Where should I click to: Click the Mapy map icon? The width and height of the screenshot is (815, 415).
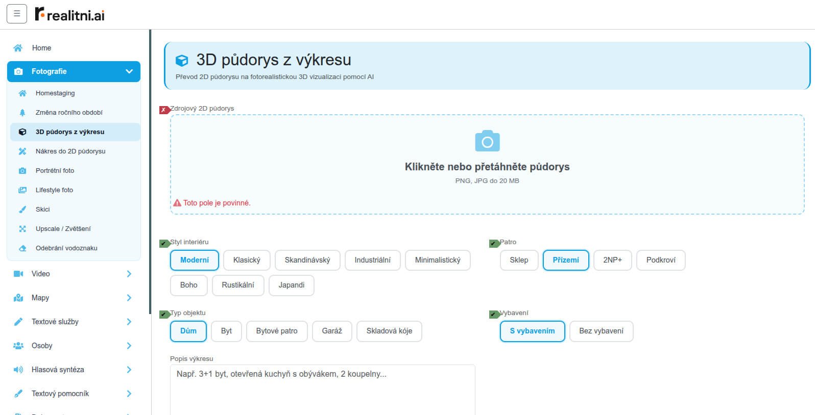point(18,298)
